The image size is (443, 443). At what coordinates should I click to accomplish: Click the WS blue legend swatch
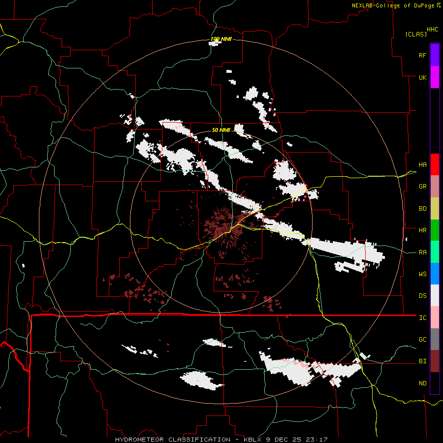point(435,274)
